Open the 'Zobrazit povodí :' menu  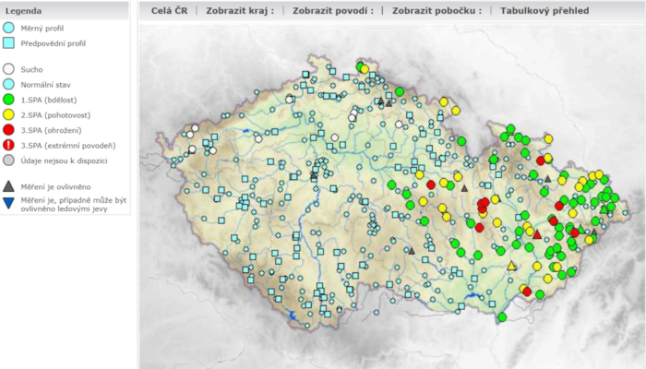(333, 11)
